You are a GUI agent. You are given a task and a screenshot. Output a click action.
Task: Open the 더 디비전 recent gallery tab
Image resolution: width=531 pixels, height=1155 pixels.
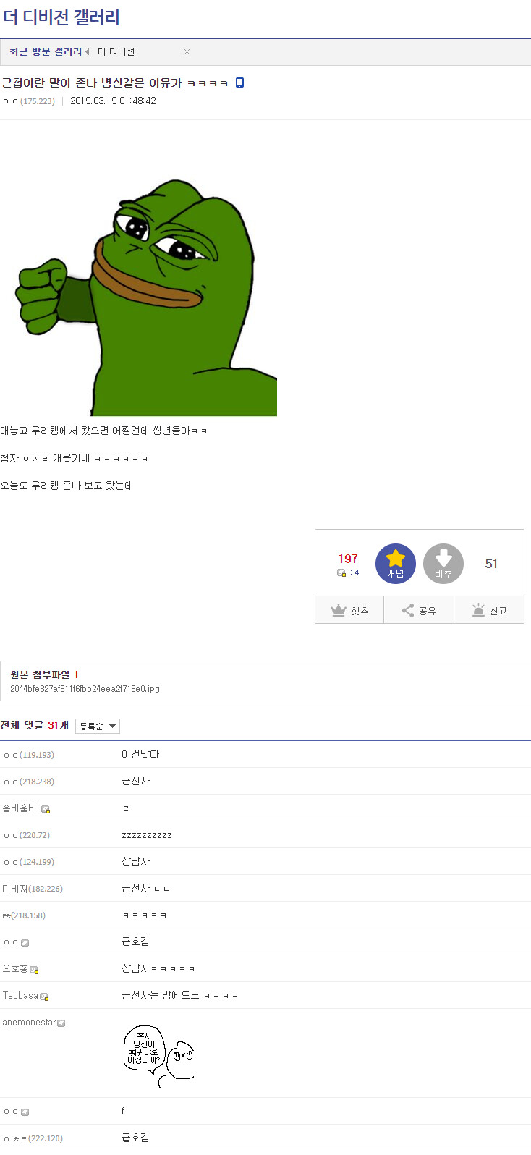[116, 51]
